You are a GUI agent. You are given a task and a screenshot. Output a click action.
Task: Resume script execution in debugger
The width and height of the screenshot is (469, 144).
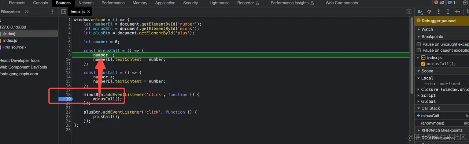pyautogui.click(x=420, y=12)
